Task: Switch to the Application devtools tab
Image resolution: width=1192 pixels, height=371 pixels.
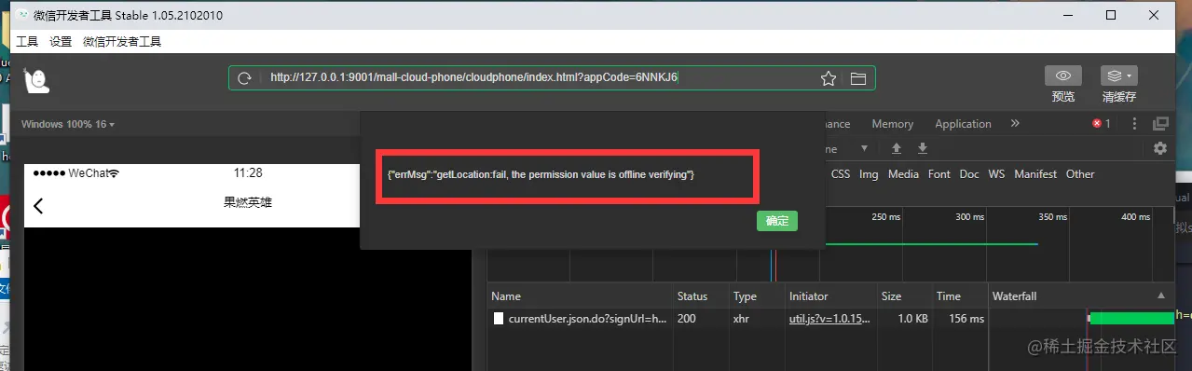Action: coord(963,124)
